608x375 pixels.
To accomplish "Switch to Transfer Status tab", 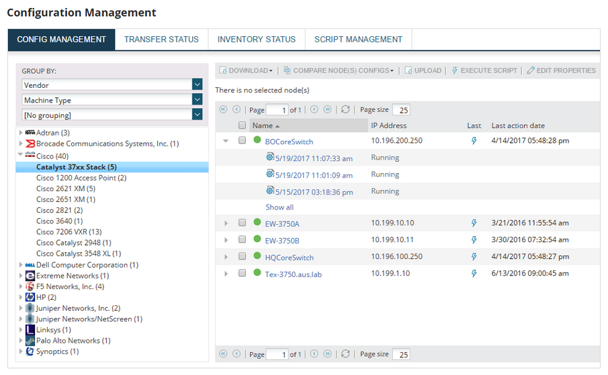I will (161, 40).
